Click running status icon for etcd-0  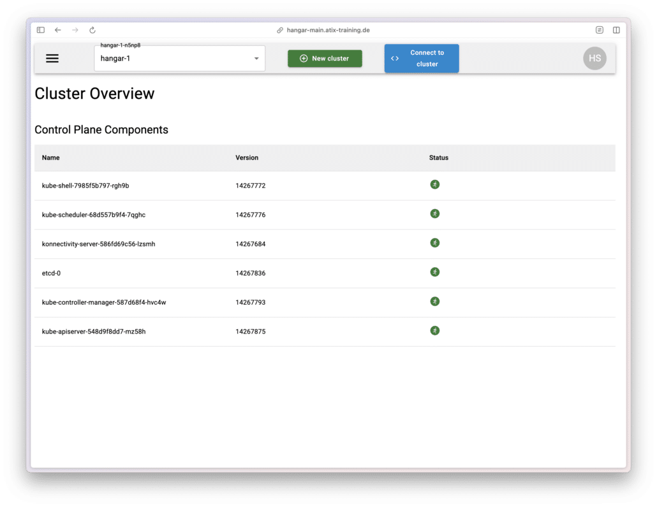(x=434, y=272)
